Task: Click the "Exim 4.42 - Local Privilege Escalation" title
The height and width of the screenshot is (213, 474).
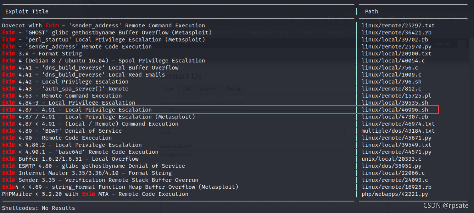Action: click(x=65, y=82)
